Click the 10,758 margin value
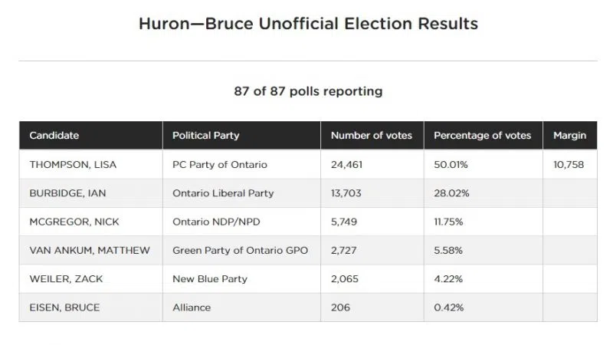 coord(569,165)
